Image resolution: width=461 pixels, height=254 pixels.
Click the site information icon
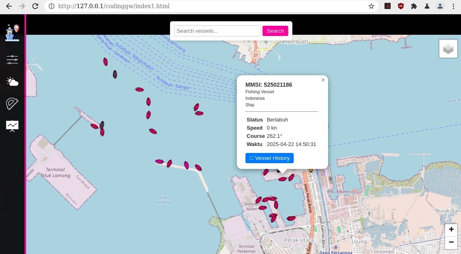coord(51,6)
